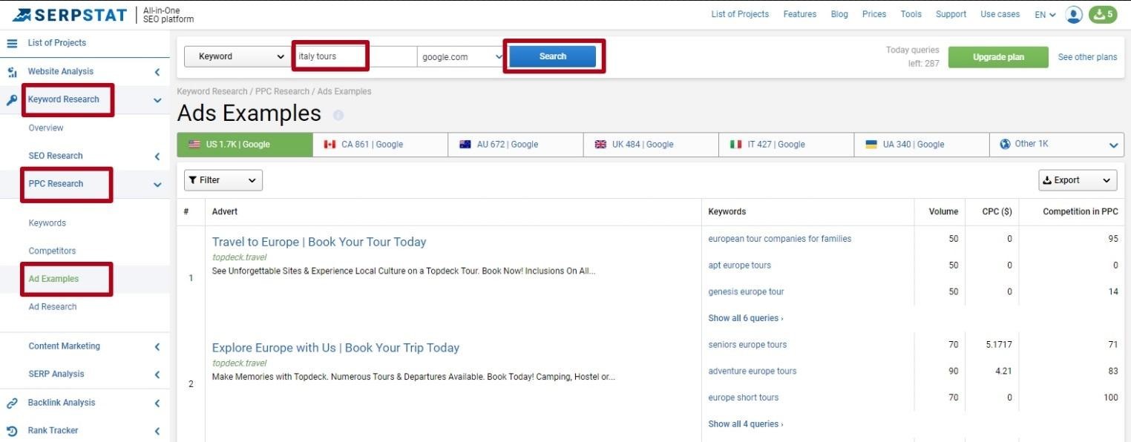Expand the SERP Analysis chevron
This screenshot has width=1131, height=442.
coord(157,375)
